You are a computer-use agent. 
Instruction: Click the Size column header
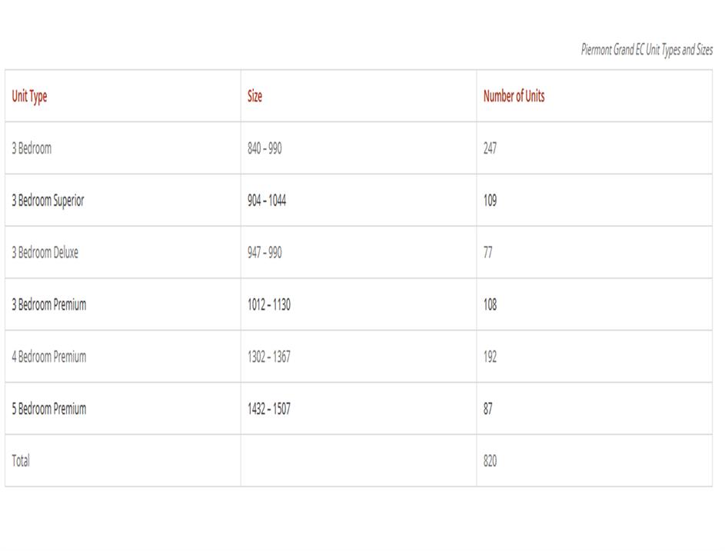pyautogui.click(x=254, y=96)
